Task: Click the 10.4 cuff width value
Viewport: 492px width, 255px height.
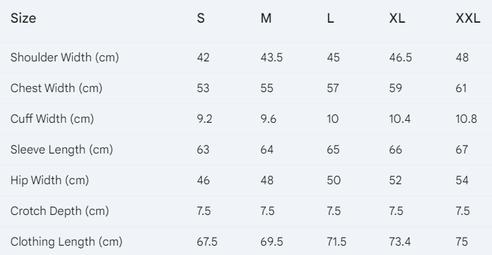Action: point(400,119)
